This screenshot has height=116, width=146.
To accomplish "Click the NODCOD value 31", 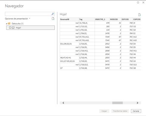I will pos(120,23).
